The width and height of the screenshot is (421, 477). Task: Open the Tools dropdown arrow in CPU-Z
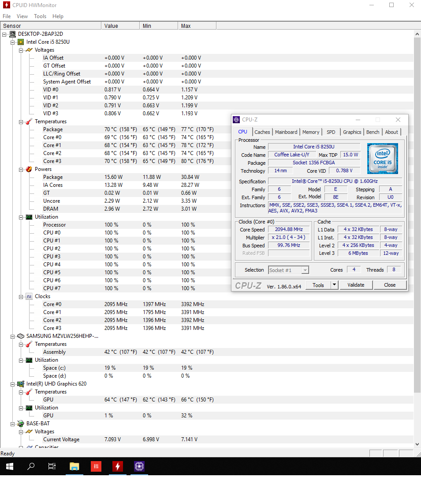coord(335,285)
